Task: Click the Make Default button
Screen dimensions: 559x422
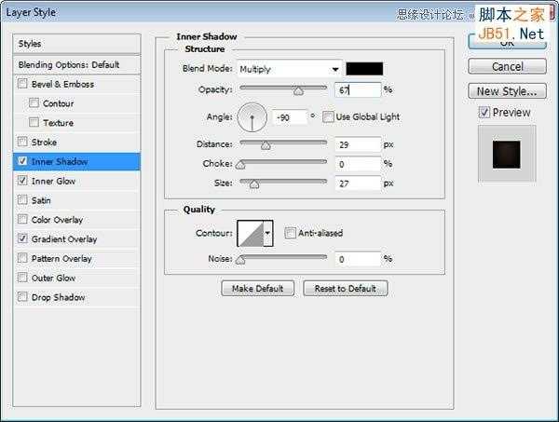Action: pyautogui.click(x=258, y=289)
